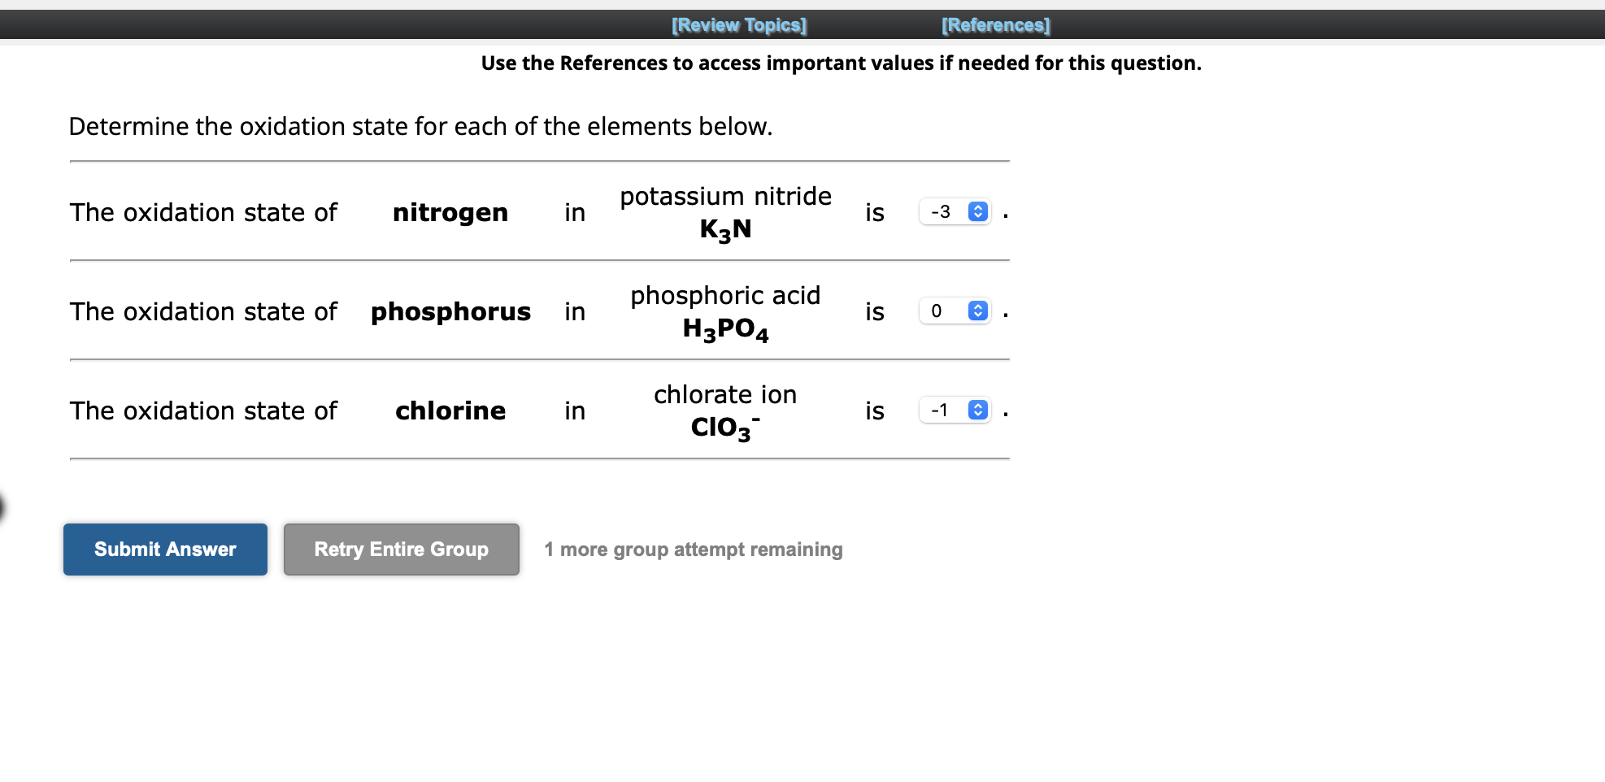This screenshot has width=1605, height=782.
Task: Select the 0 value shown for phosphorus
Action: click(x=936, y=311)
